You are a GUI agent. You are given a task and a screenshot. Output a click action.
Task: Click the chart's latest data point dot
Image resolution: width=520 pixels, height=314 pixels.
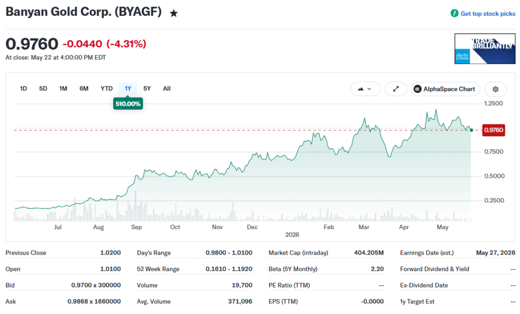click(471, 130)
